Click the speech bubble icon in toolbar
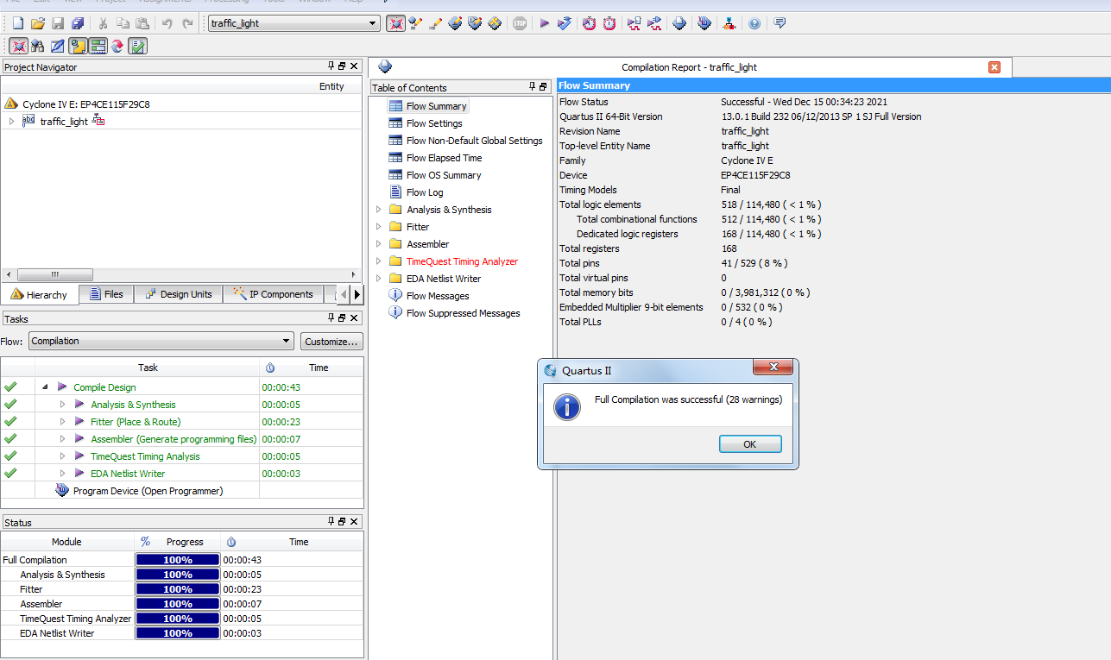Screen dimensions: 1111x660 [x=780, y=23]
